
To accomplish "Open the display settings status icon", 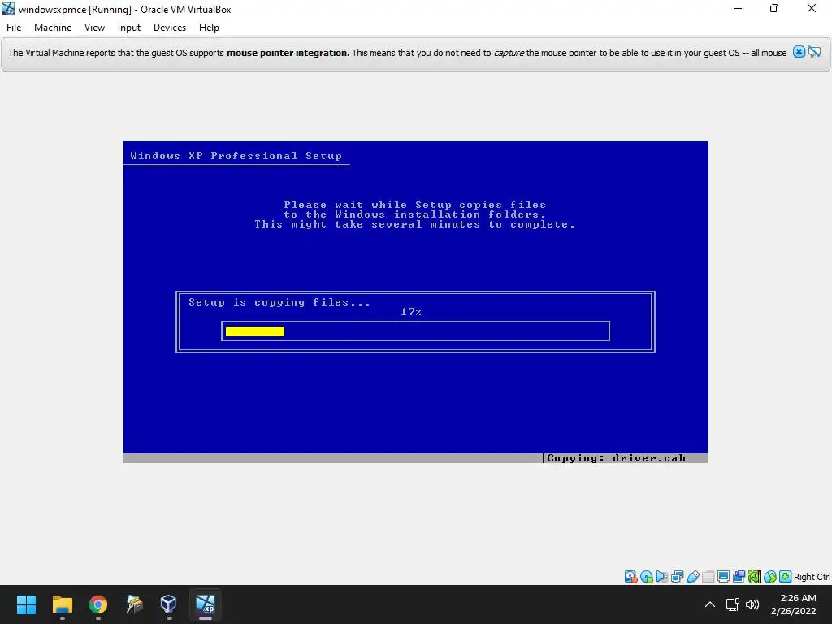I will pos(723,577).
